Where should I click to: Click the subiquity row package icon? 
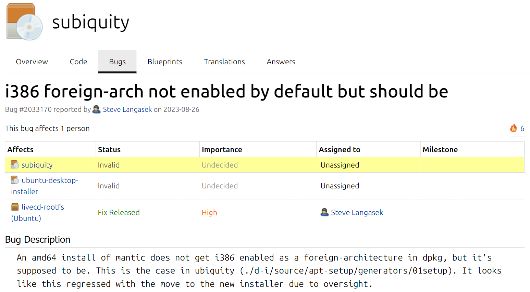click(15, 165)
